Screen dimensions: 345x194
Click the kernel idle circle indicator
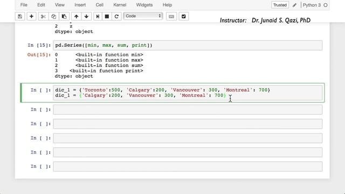[x=326, y=5]
